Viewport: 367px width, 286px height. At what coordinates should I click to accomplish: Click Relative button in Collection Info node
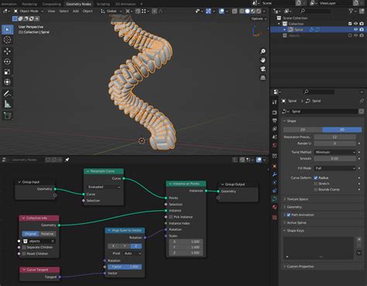[x=47, y=233]
